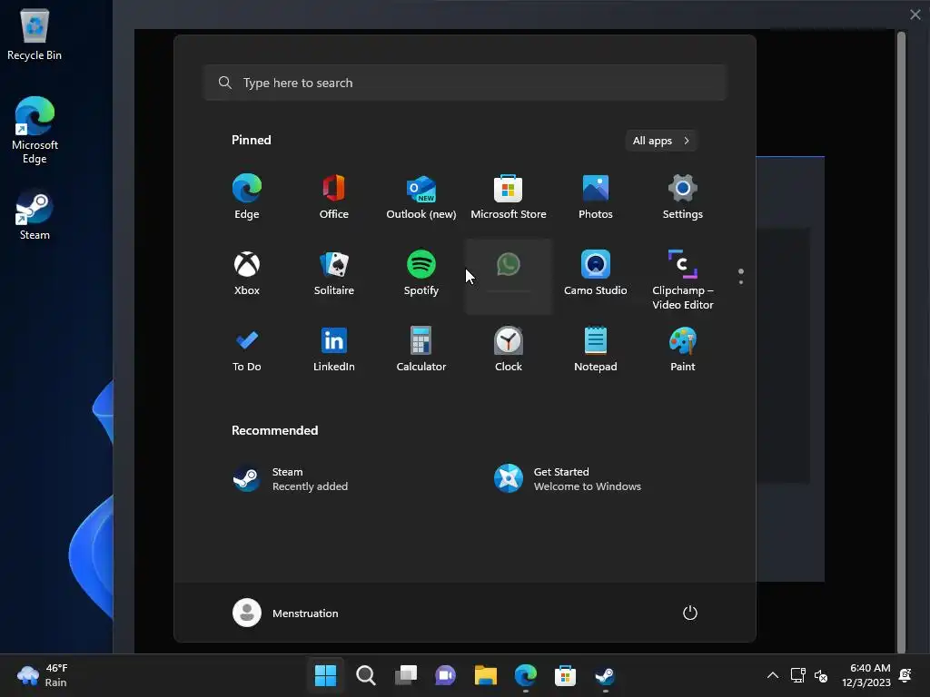Viewport: 930px width, 697px height.
Task: Open Clipchamp – Video Editor
Action: (683, 280)
